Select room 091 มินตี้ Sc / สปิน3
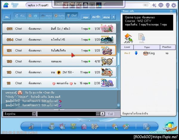The image size is (179, 140). pos(59,29)
